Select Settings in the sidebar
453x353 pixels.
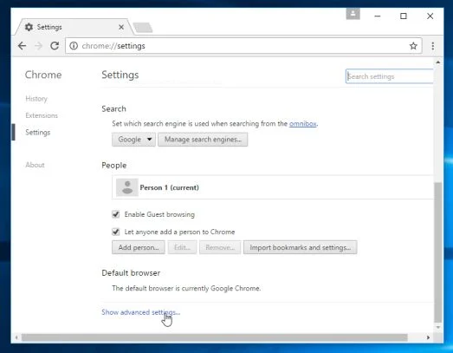pos(38,132)
